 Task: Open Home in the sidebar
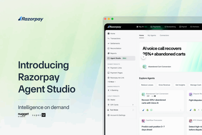pos(111,34)
